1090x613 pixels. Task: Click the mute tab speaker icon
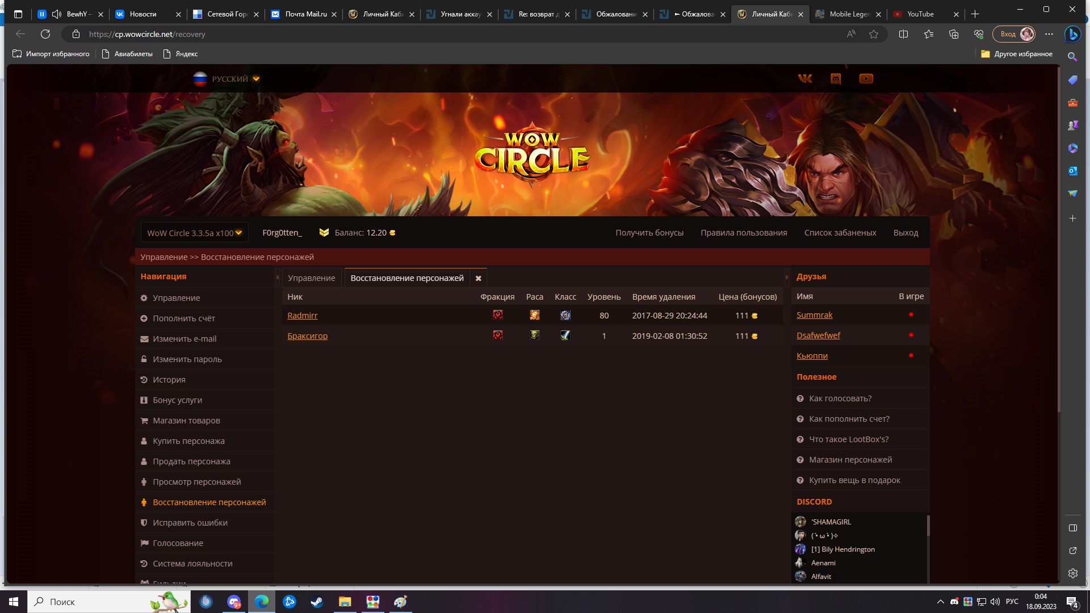coord(56,14)
